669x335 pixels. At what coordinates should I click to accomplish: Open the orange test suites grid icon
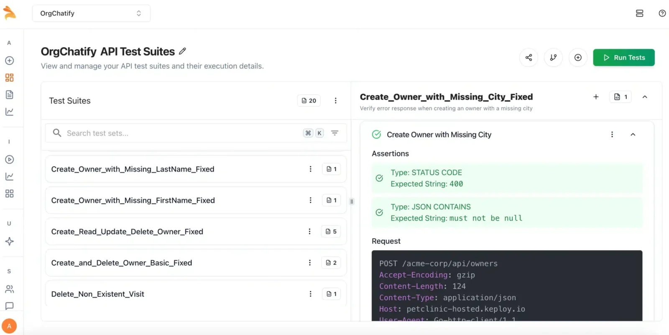click(x=9, y=78)
